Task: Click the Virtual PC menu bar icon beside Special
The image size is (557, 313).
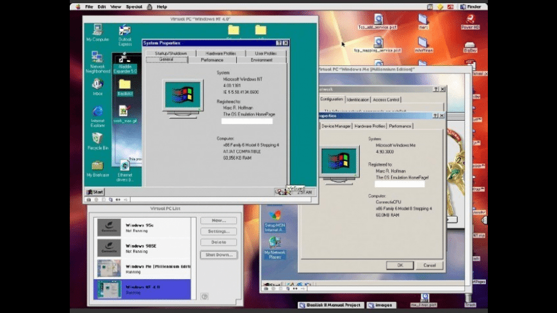Action: [150, 7]
